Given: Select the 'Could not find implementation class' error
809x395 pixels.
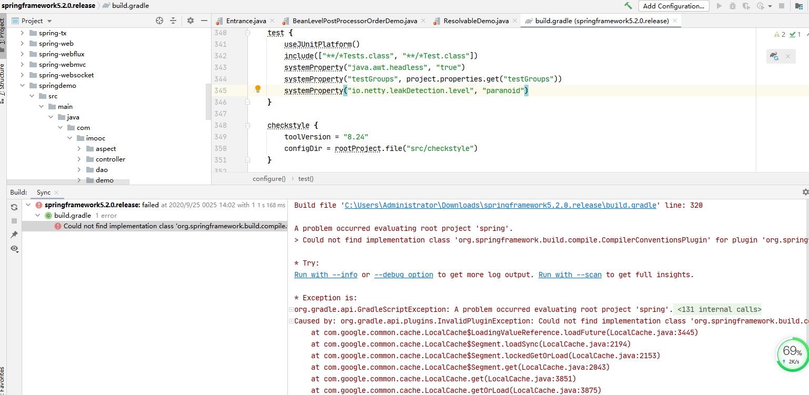Looking at the screenshot, I should pos(155,226).
